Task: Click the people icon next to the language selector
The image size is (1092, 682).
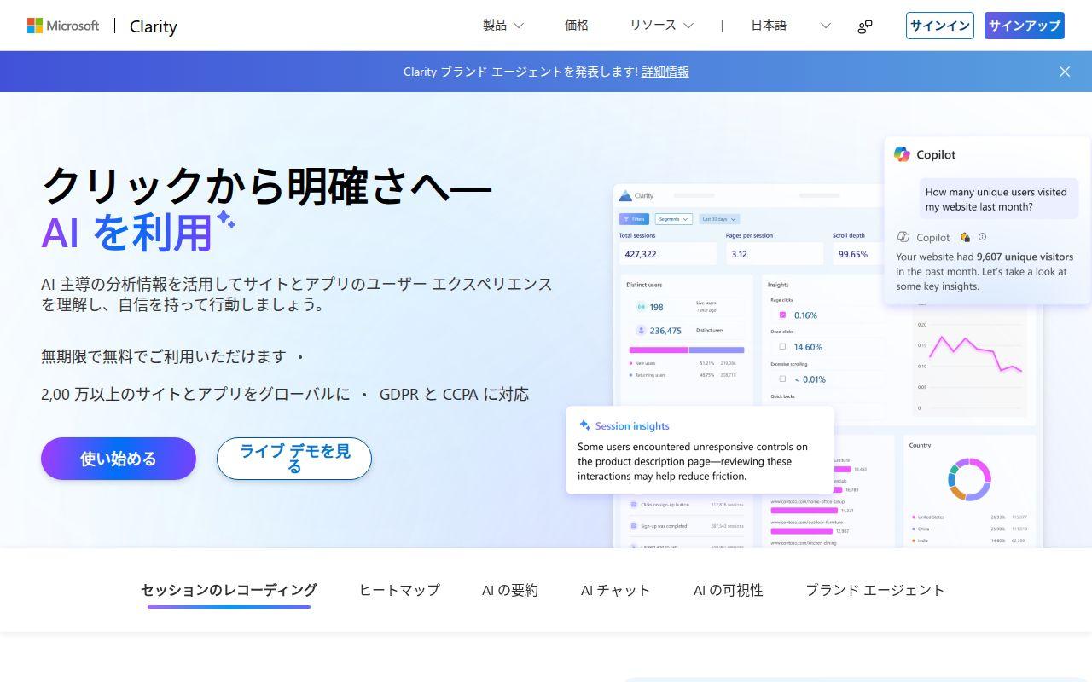Action: 865,26
